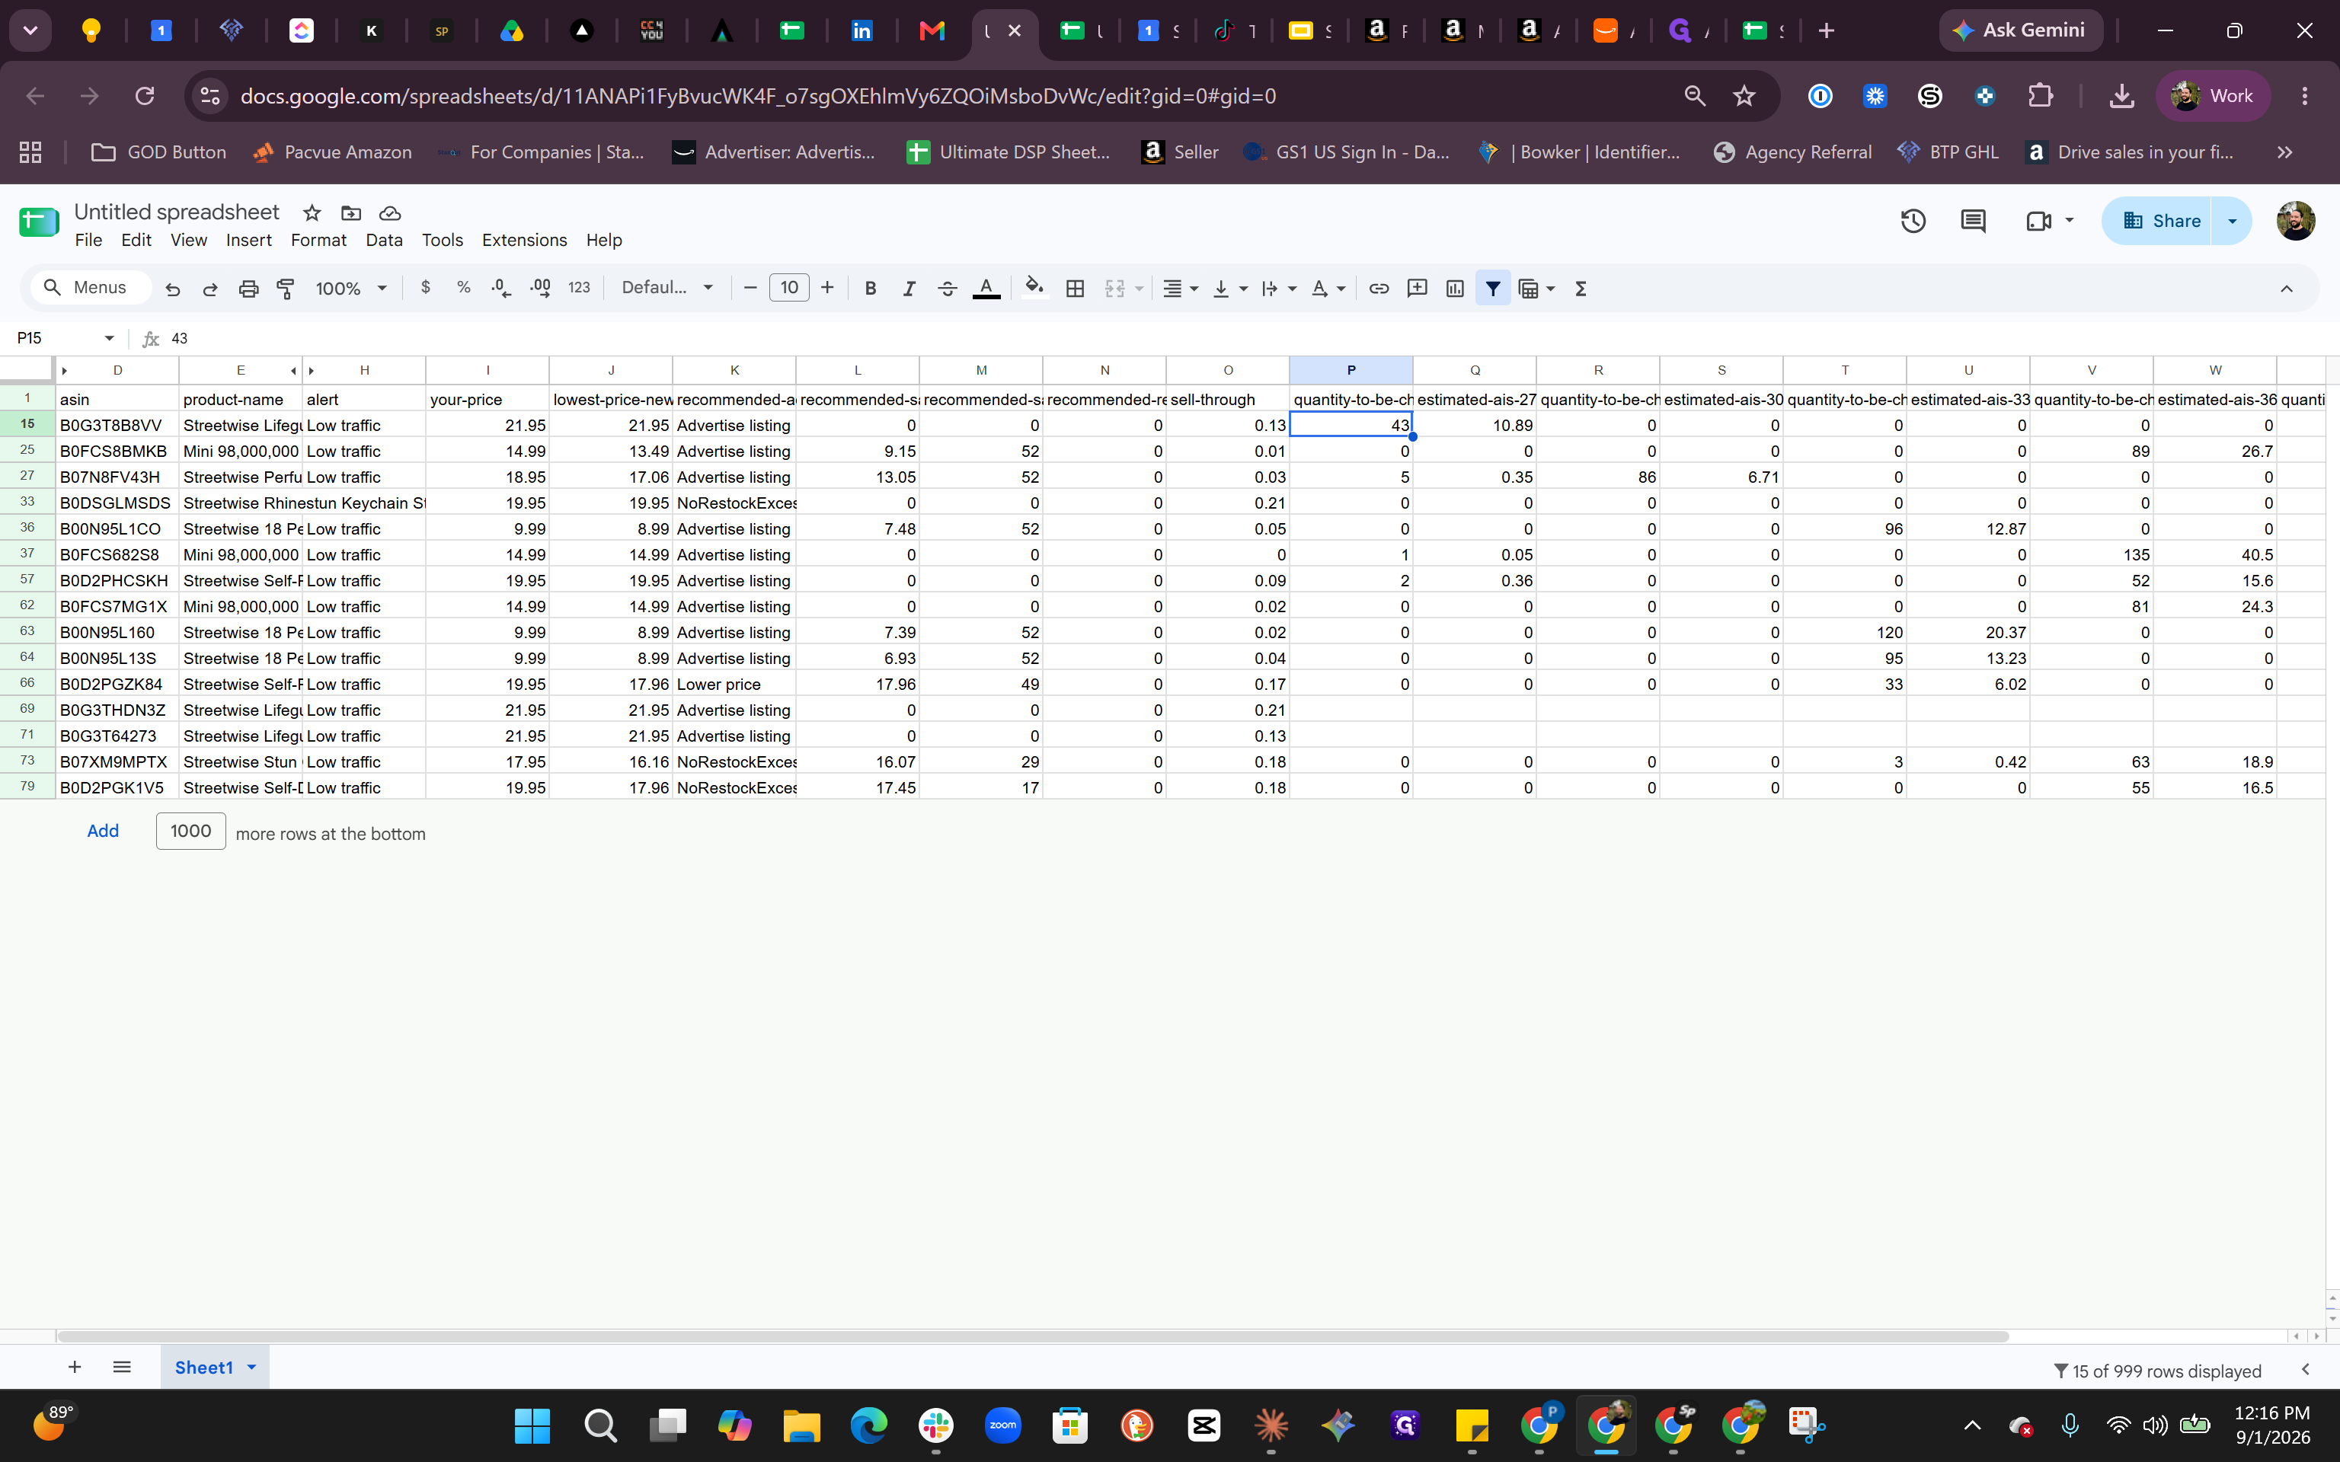Open text wrapping dropdown
Viewport: 2340px width, 1462px height.
1278,288
